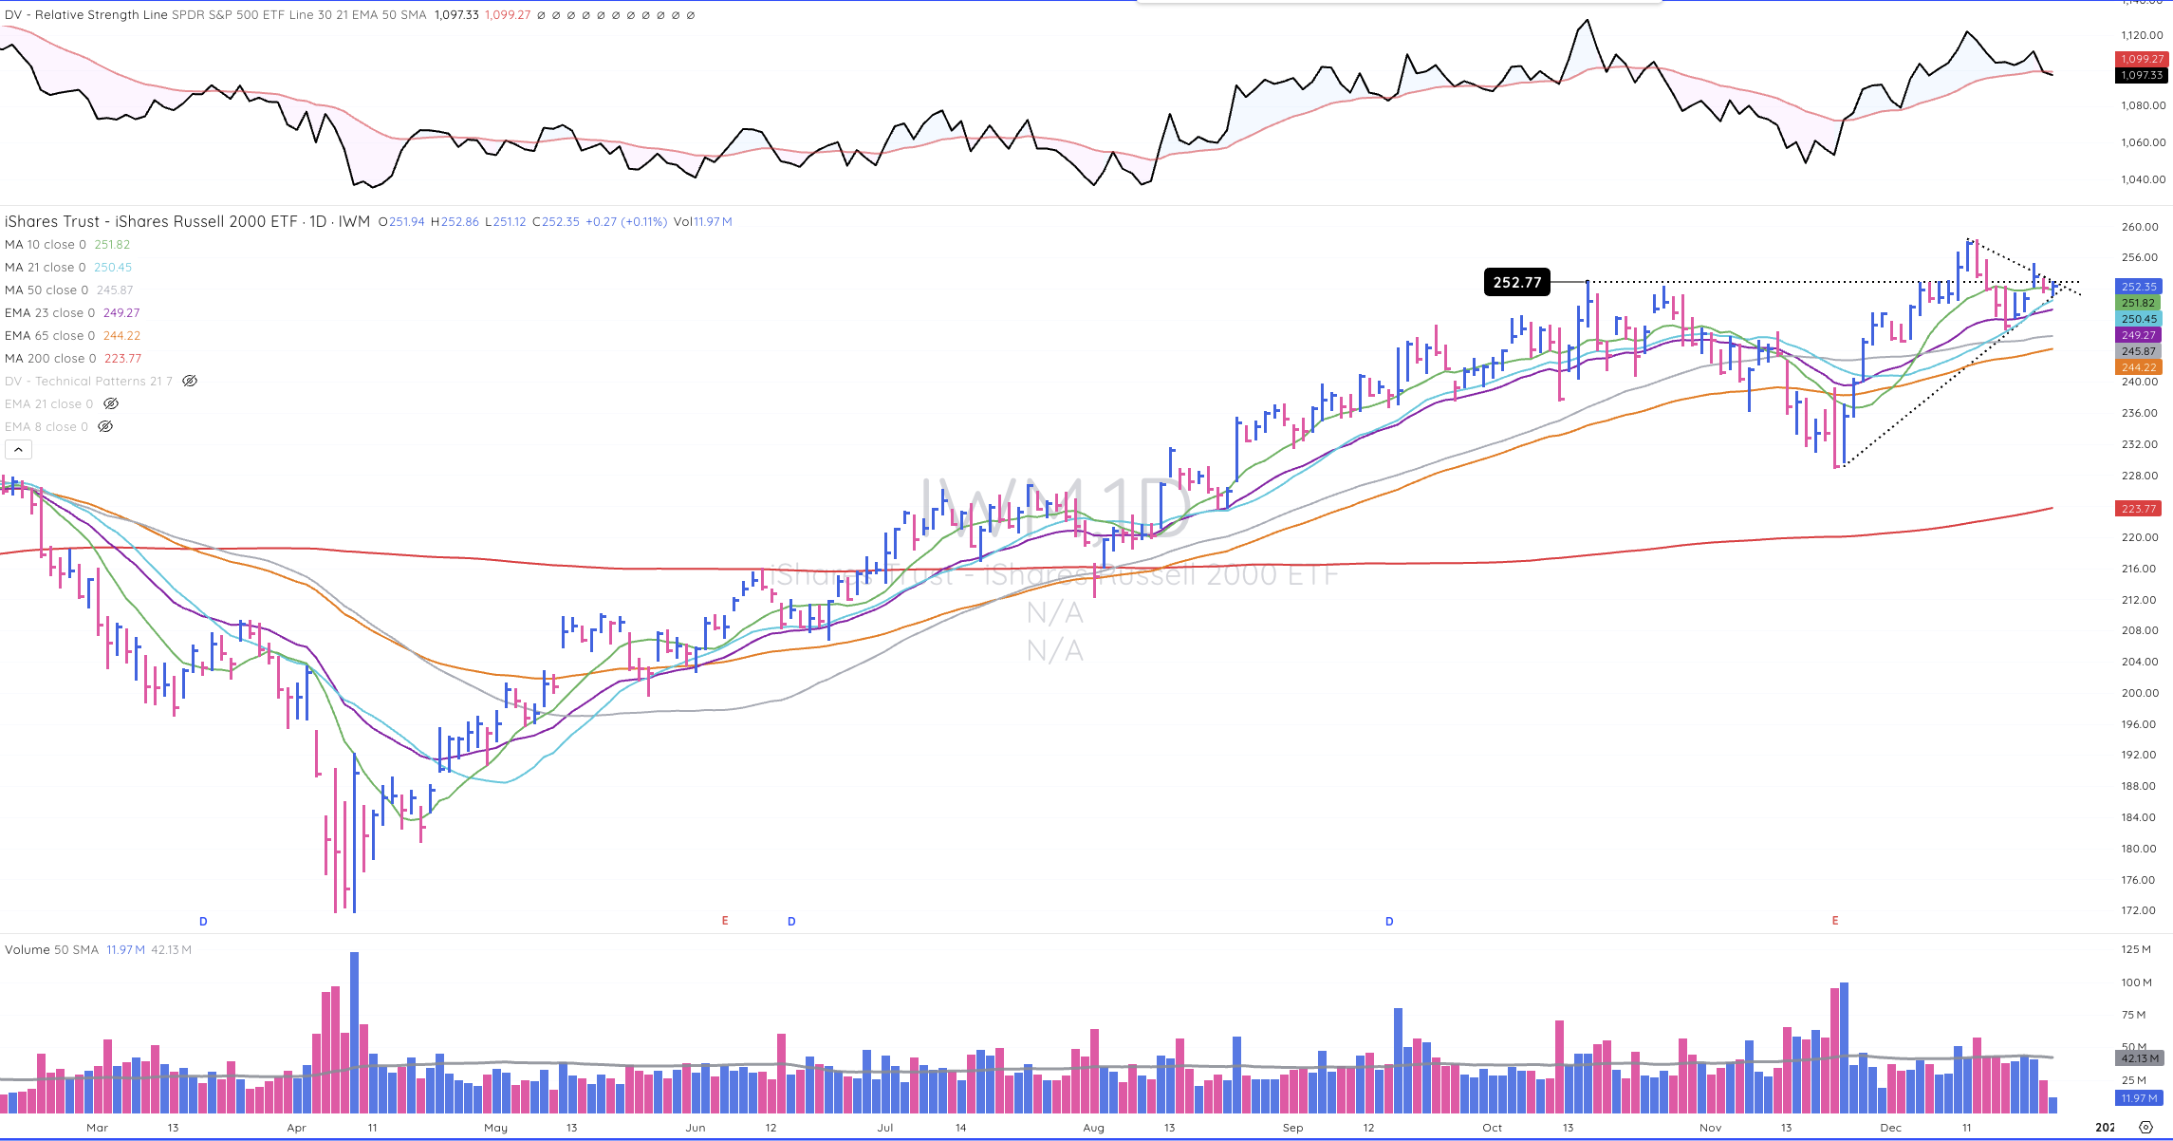
Task: Click the dividend D marker in June
Action: pos(791,922)
